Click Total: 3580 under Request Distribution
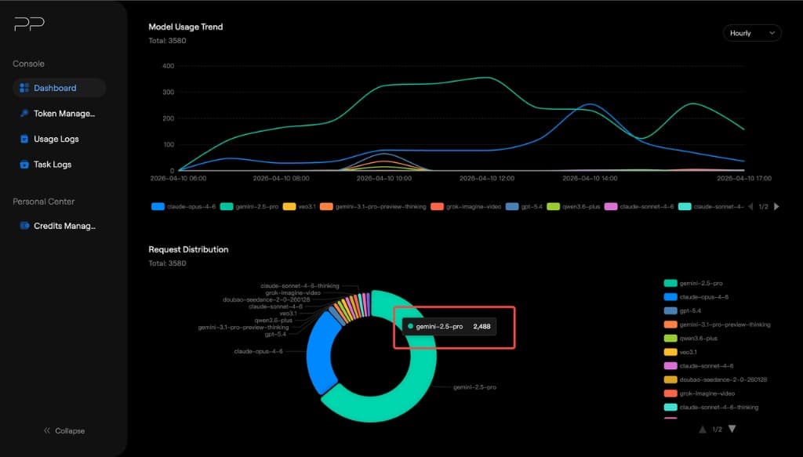 coord(168,263)
